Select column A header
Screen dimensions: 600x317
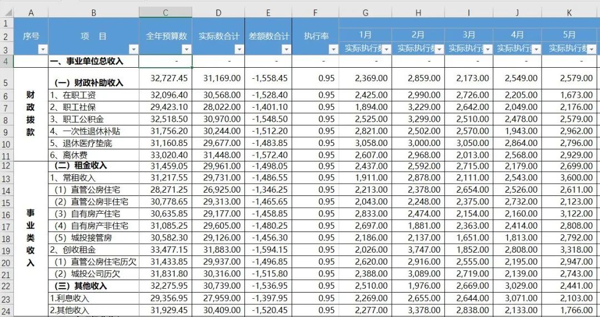pyautogui.click(x=31, y=13)
